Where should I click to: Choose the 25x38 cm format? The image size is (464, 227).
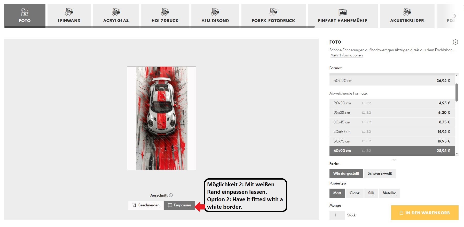(392, 113)
